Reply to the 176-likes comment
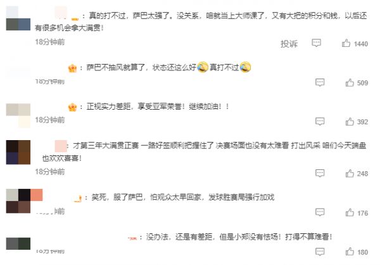 click(320, 212)
